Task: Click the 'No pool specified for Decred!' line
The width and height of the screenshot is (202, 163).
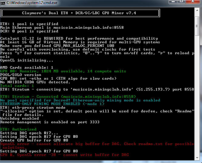Action: 80,100
